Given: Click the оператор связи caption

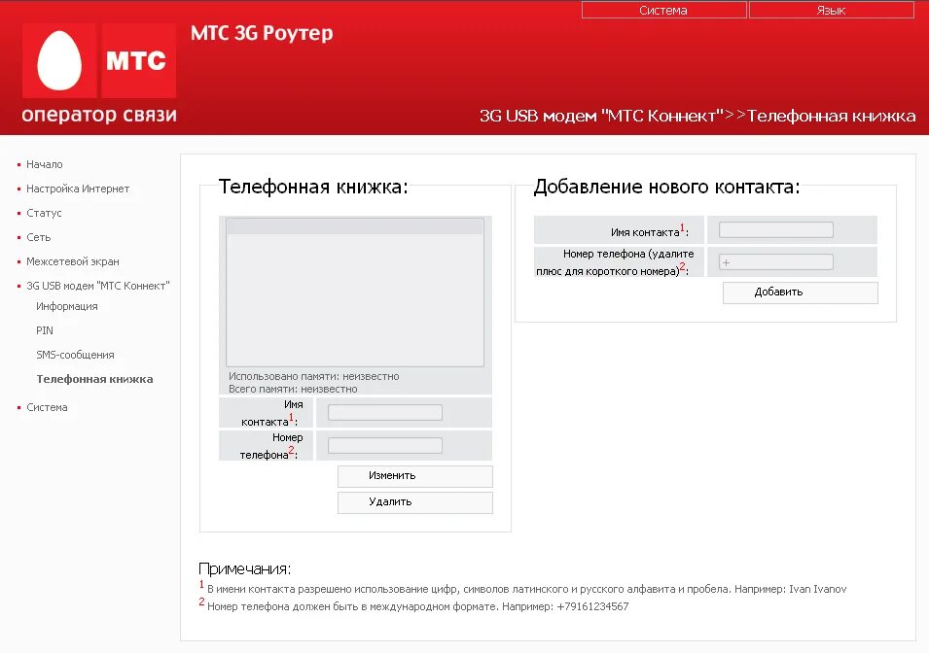Looking at the screenshot, I should [99, 115].
